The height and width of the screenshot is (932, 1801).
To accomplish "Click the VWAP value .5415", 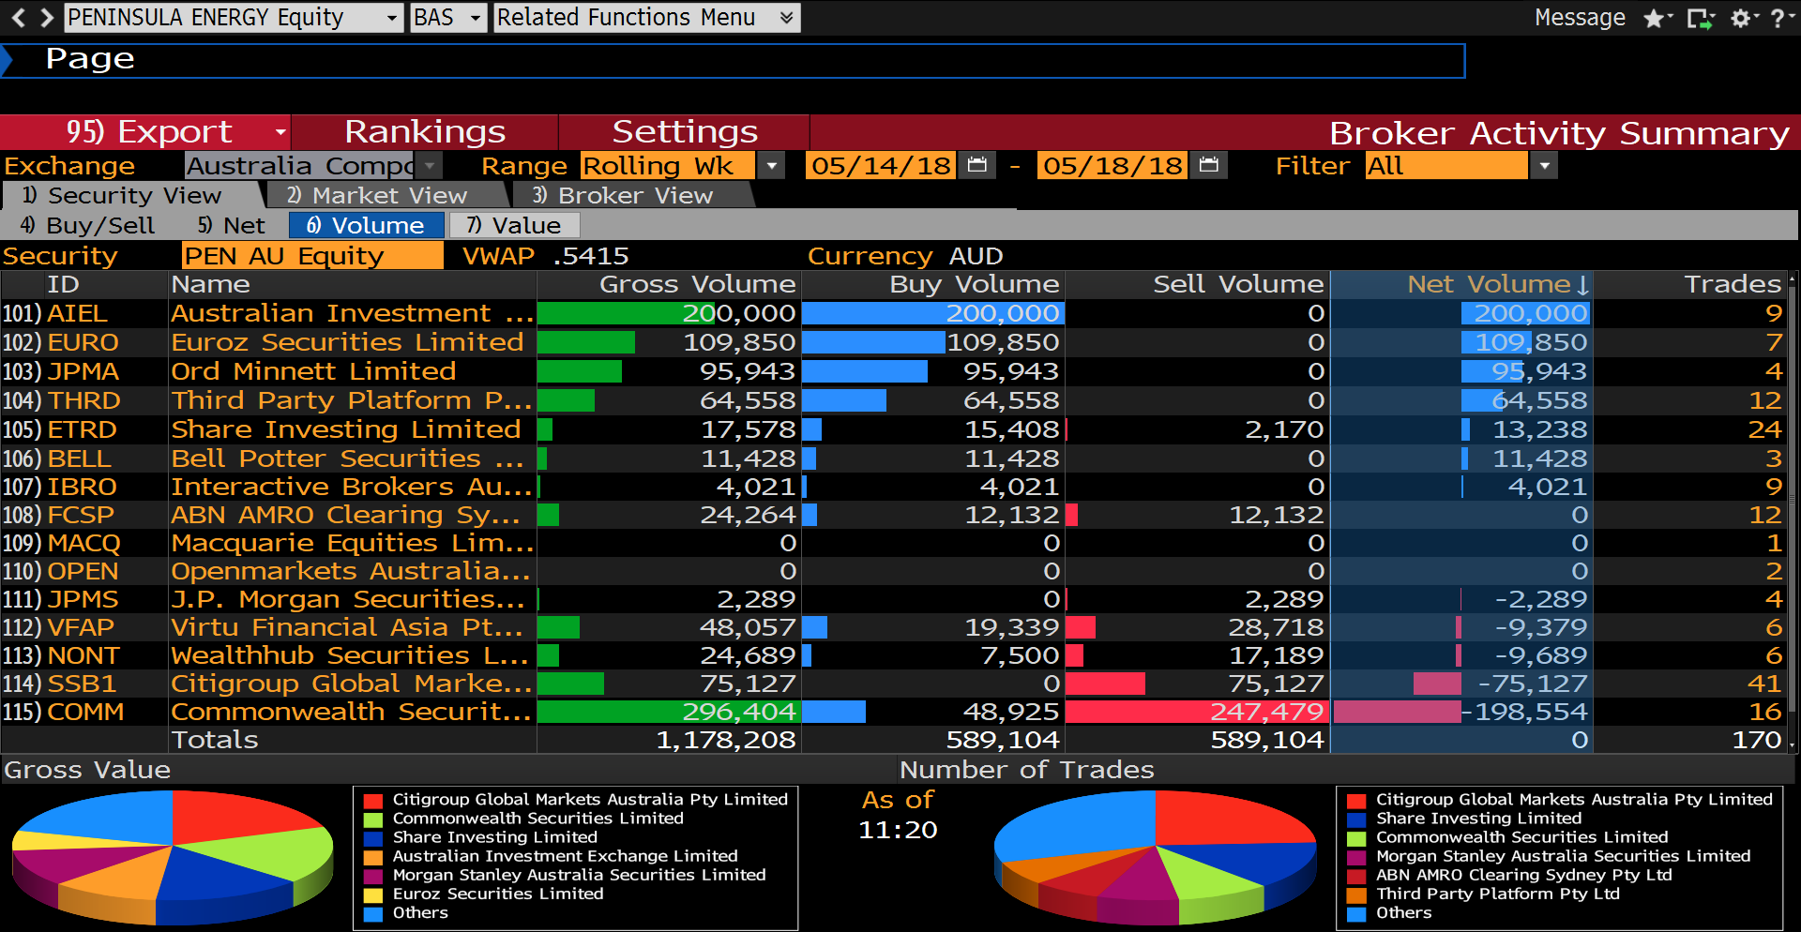I will coord(591,256).
